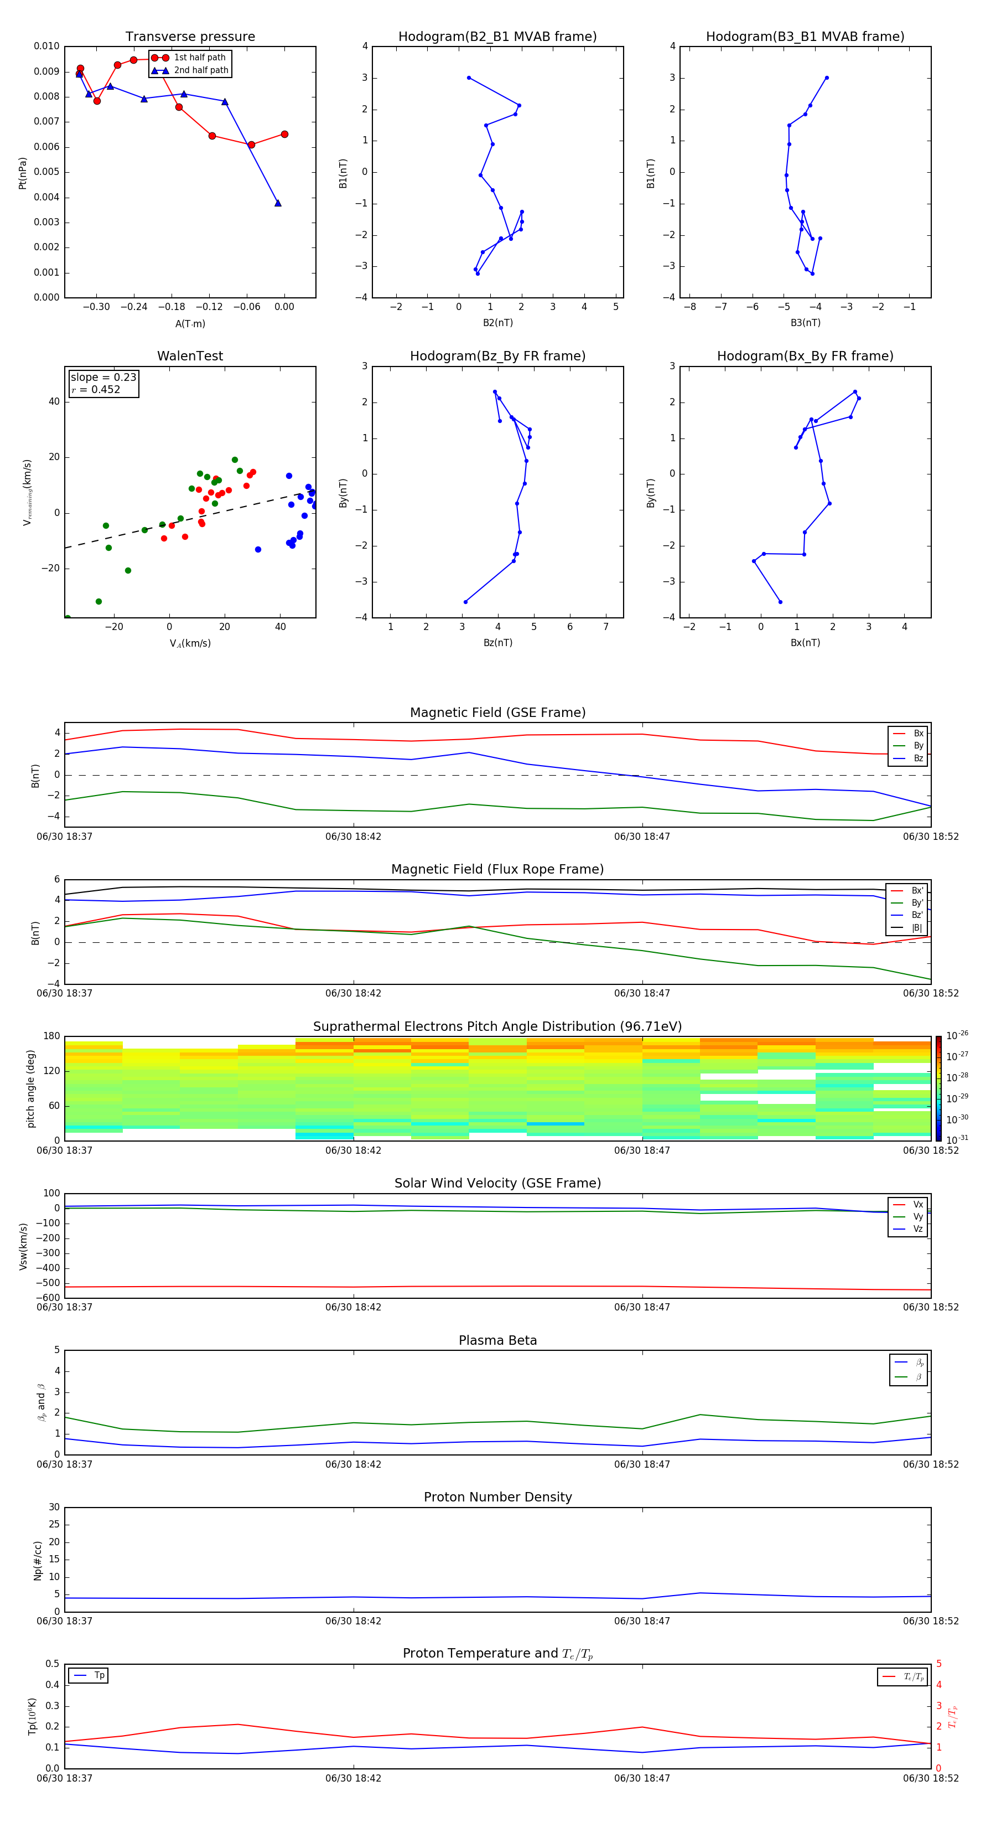
Task: Click the "WalenTest" plot title
Action: click(190, 356)
